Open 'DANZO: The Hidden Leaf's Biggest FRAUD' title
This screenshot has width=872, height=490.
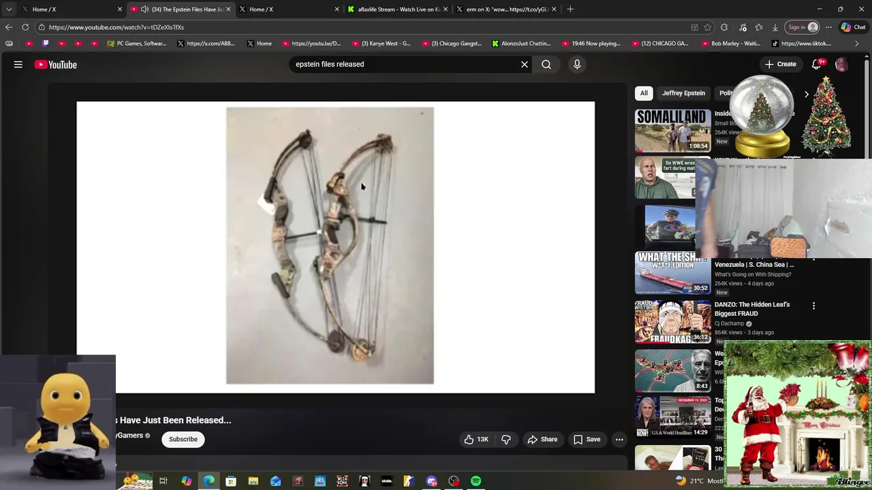click(x=752, y=309)
